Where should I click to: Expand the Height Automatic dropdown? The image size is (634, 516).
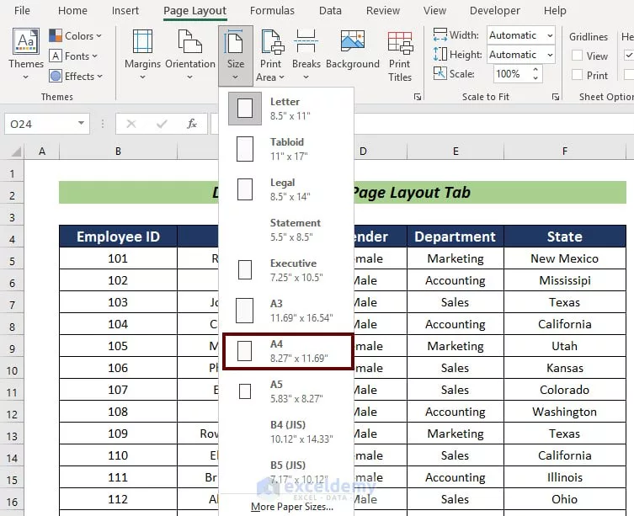[x=549, y=55]
